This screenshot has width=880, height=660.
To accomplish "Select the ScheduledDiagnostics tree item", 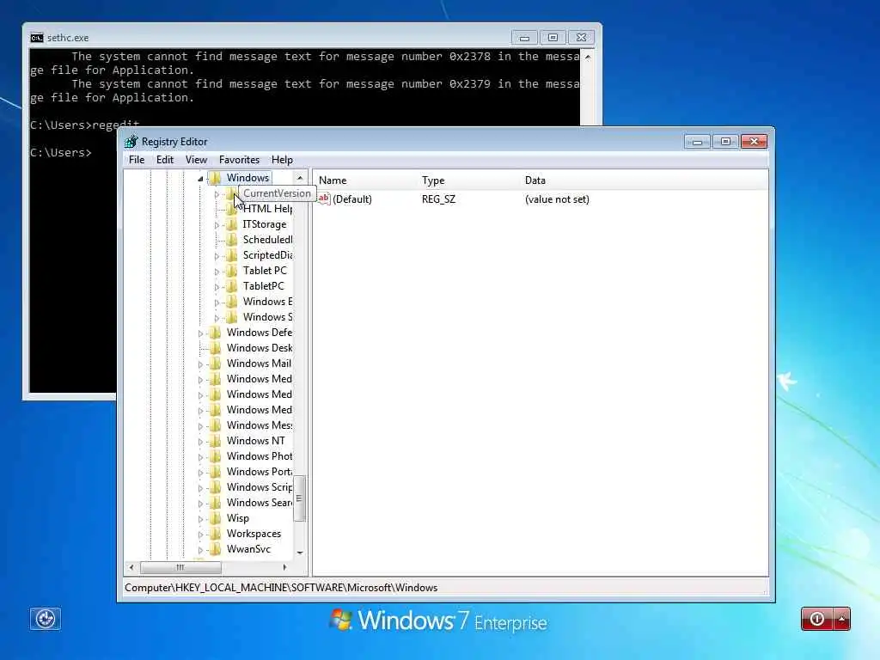I will tap(267, 241).
